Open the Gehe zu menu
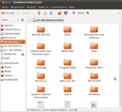This screenshot has width=122, height=112. pyautogui.click(x=43, y=7)
